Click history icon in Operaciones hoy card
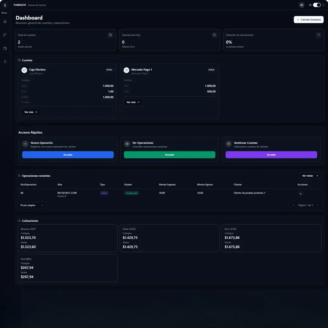The width and height of the screenshot is (328, 328). click(x=214, y=35)
